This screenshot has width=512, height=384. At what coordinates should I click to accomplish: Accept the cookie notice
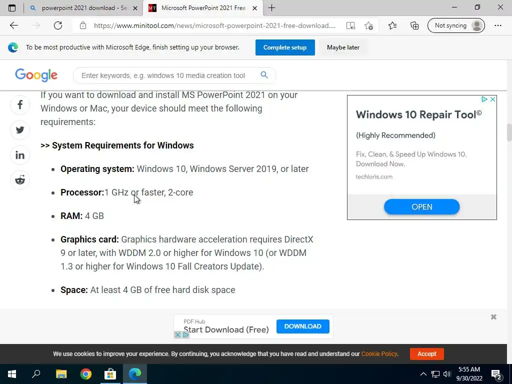(427, 353)
